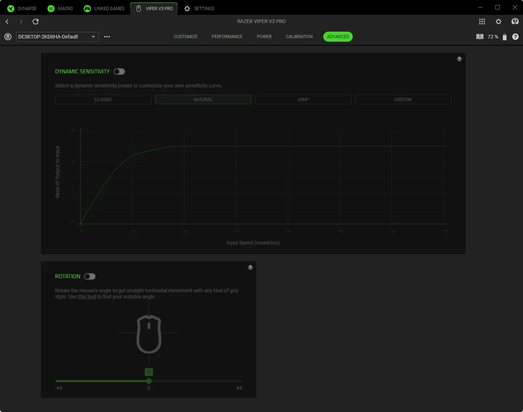Image resolution: width=523 pixels, height=412 pixels.
Task: Click the rotation angle slider handle
Action: click(149, 381)
